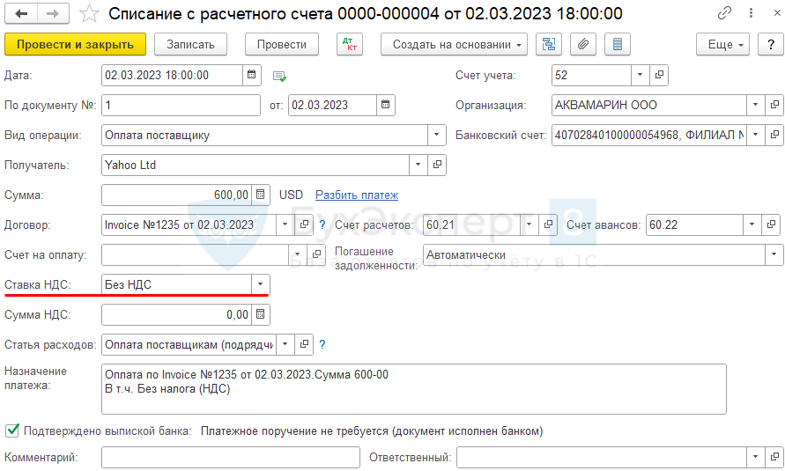Open calculator for the Сумма field

(x=260, y=195)
